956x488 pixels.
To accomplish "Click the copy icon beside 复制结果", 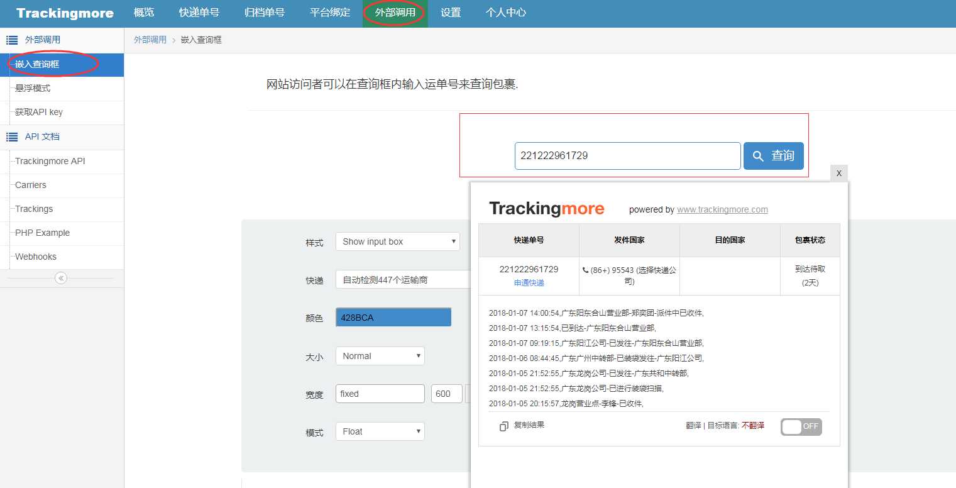I will (x=504, y=426).
